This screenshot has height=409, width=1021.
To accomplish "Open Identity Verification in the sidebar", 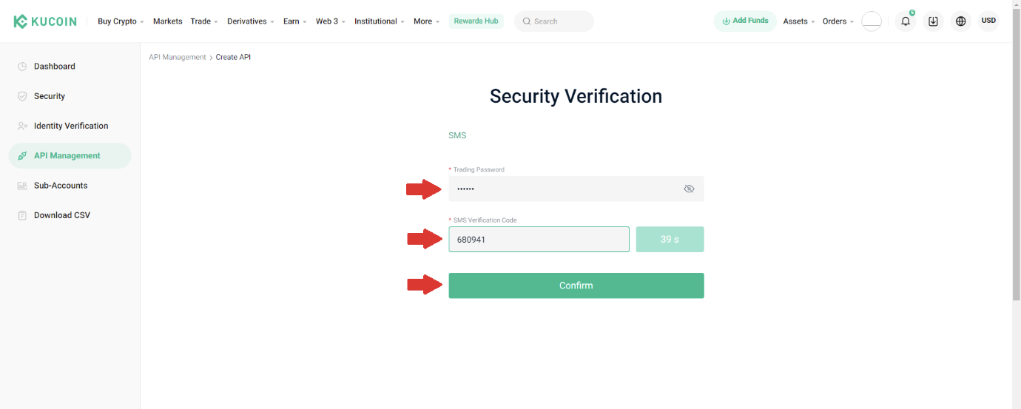I will coord(71,126).
